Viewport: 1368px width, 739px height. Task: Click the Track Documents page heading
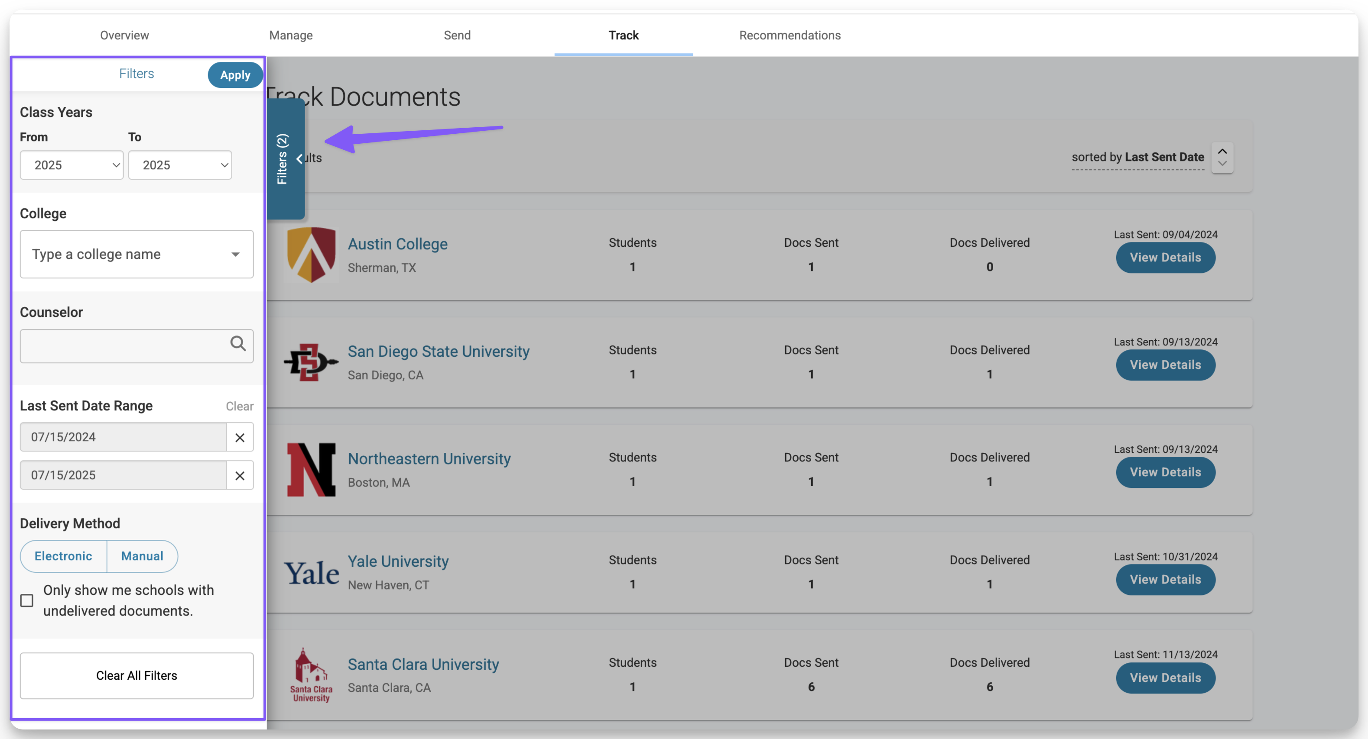coord(363,97)
